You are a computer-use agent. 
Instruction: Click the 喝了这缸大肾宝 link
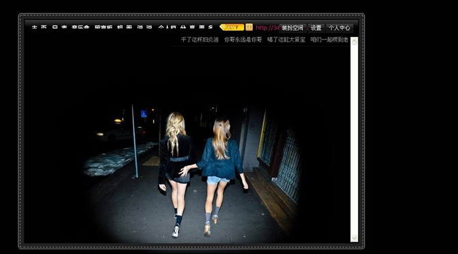point(286,40)
